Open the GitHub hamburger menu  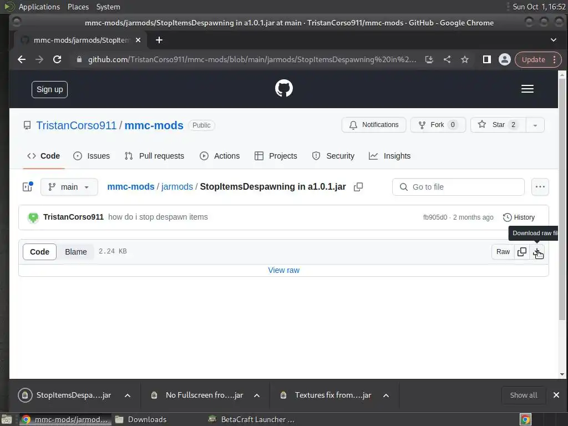pyautogui.click(x=527, y=89)
